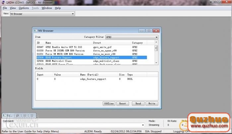Open the File menu

5,8
